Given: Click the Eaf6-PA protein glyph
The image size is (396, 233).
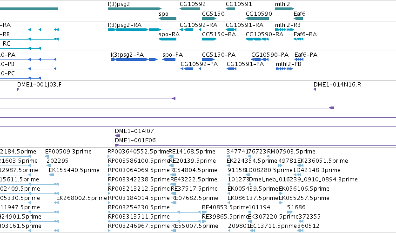Looking at the screenshot, I should (x=299, y=60).
